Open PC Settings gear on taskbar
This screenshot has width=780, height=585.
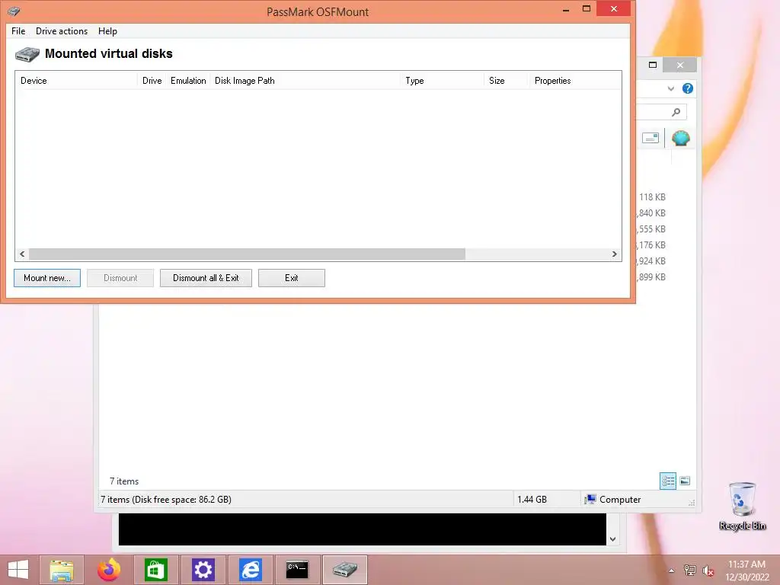click(203, 570)
